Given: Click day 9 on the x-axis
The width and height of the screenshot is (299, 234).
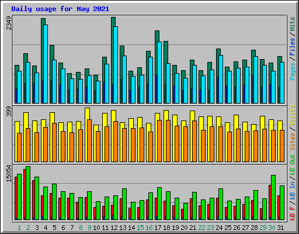Looking at the screenshot, I should pyautogui.click(x=89, y=228).
